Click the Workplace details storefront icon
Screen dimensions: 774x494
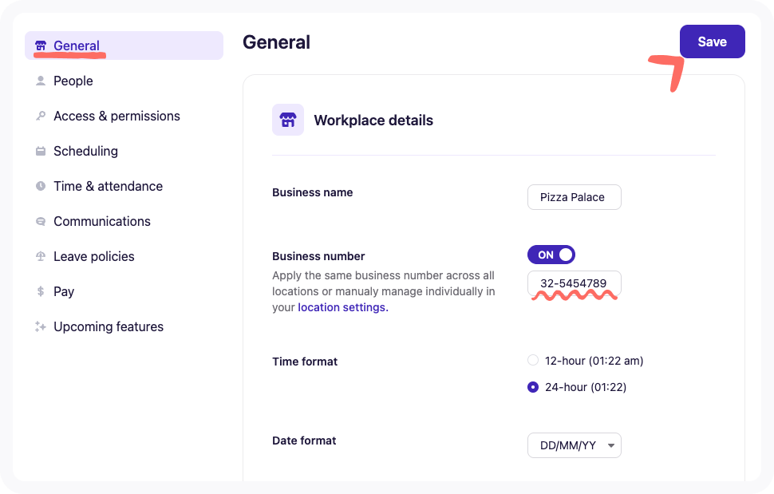287,120
